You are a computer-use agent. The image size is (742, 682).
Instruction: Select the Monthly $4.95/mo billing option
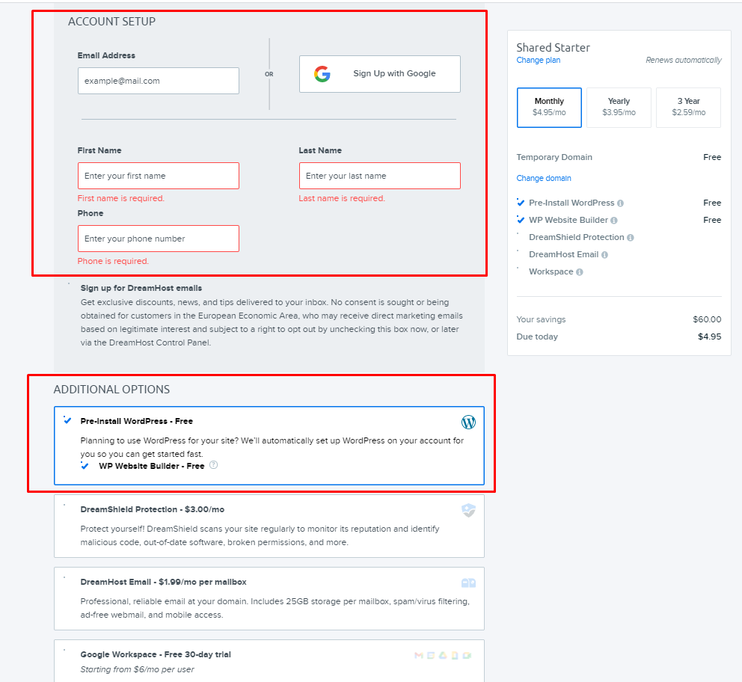549,108
